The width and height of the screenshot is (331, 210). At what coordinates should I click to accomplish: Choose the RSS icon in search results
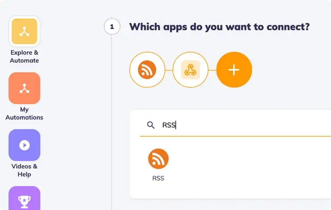pos(158,159)
